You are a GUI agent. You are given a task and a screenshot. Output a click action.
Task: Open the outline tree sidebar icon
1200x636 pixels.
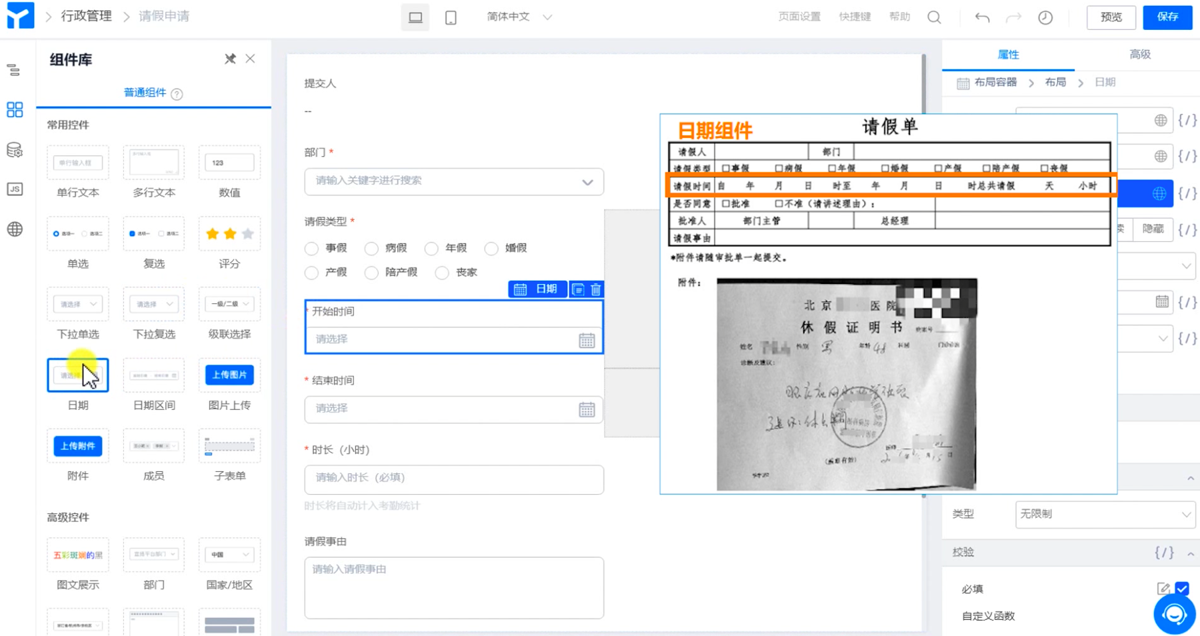tap(14, 70)
